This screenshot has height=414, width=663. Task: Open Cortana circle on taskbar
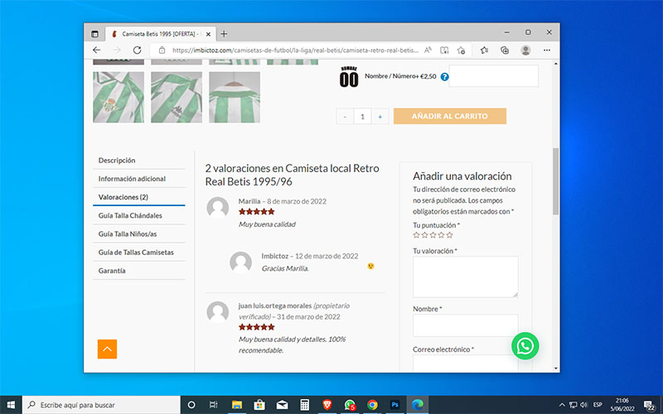tap(191, 405)
